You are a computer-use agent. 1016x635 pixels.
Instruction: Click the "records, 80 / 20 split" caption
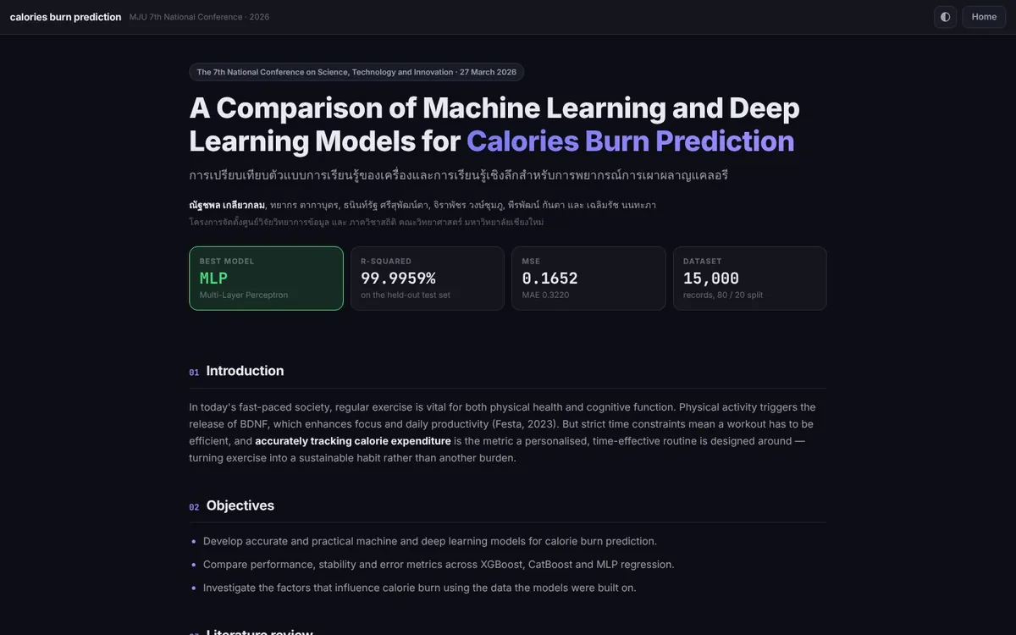point(723,295)
